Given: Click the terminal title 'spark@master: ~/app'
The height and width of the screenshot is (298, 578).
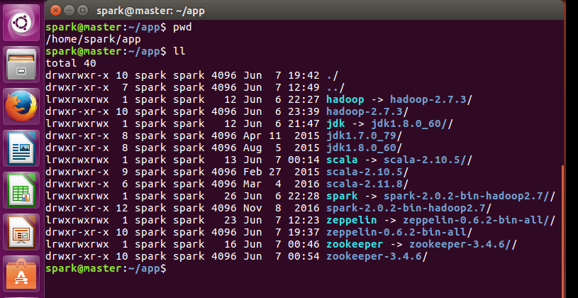Looking at the screenshot, I should click(x=150, y=11).
